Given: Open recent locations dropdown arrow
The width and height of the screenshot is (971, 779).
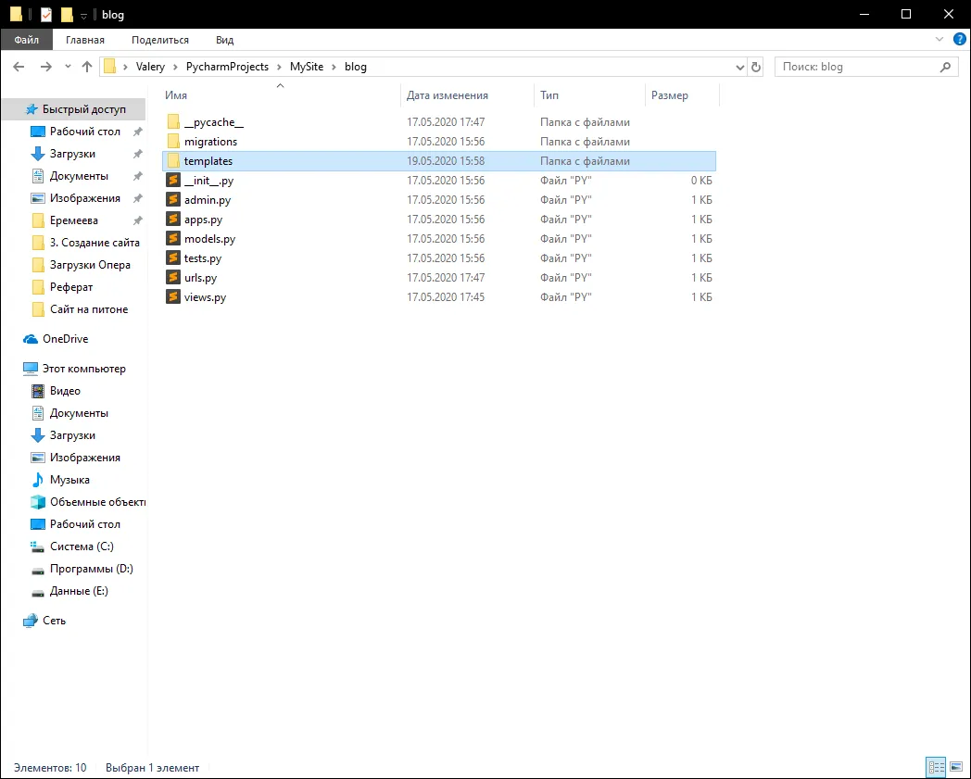Looking at the screenshot, I should 68,67.
